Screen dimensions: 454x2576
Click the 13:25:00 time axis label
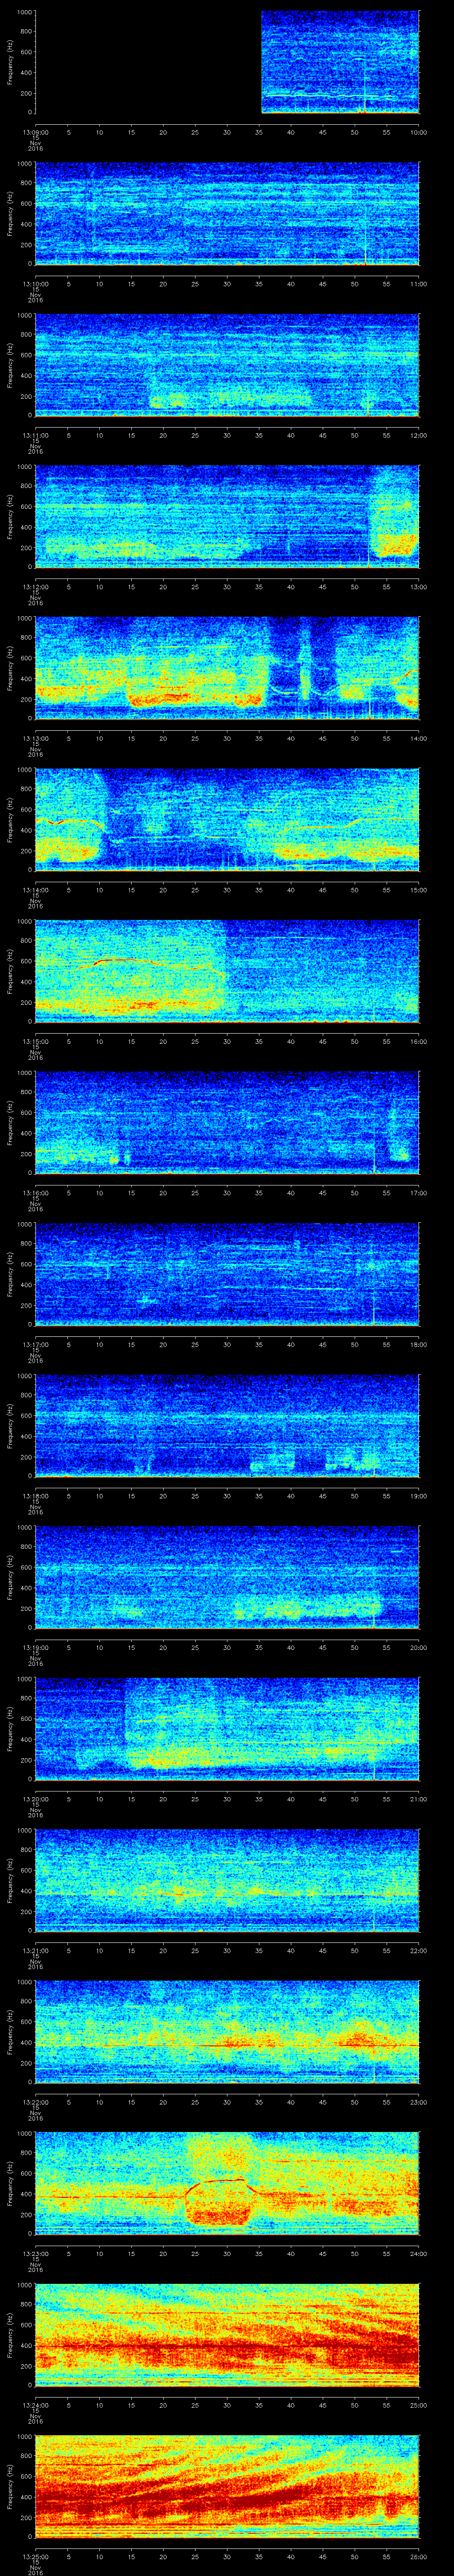[35, 2556]
